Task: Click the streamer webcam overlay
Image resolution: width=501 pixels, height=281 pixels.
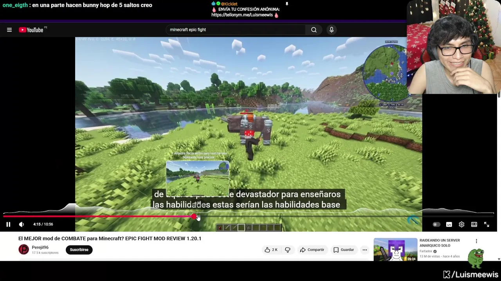Action: coord(454,47)
